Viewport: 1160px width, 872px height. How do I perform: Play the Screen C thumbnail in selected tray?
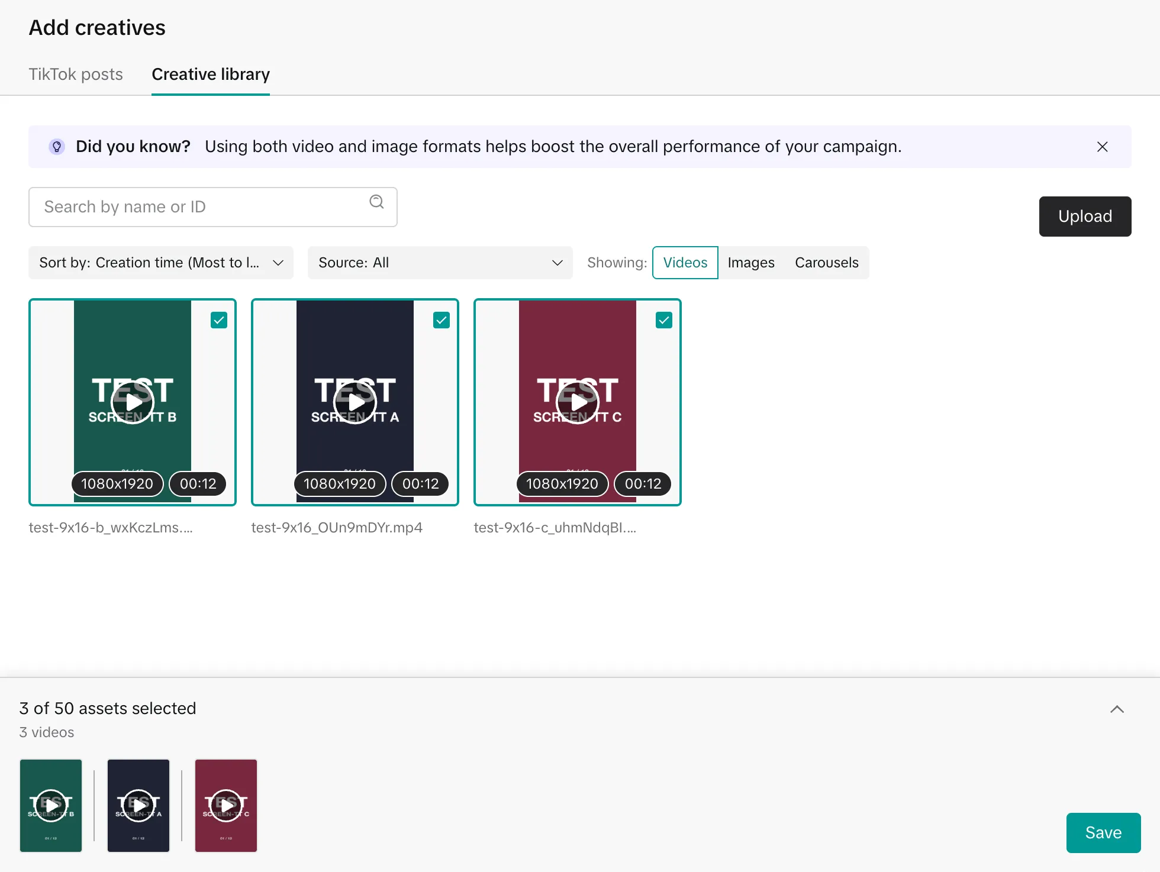(226, 805)
